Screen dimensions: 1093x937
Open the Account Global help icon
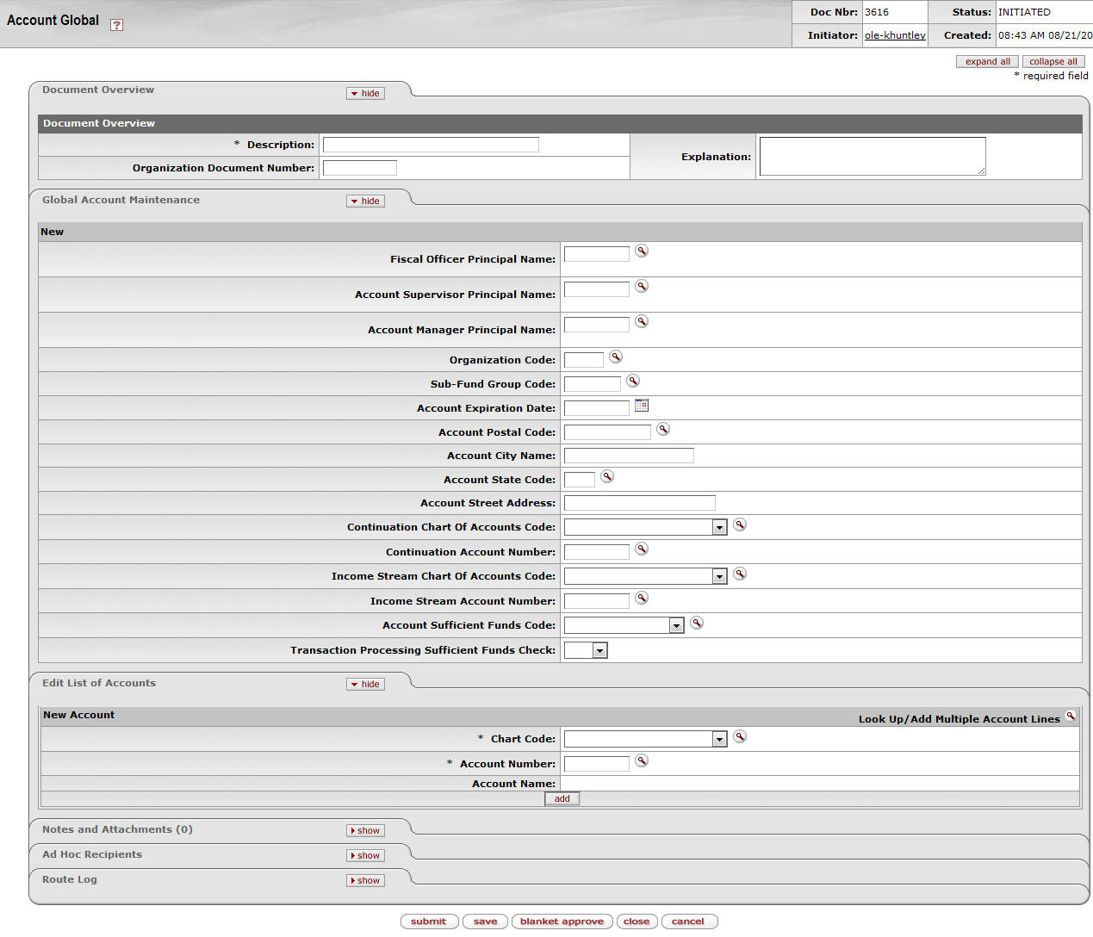click(116, 25)
